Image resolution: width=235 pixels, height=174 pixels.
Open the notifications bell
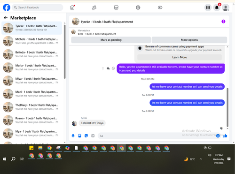point(217,8)
